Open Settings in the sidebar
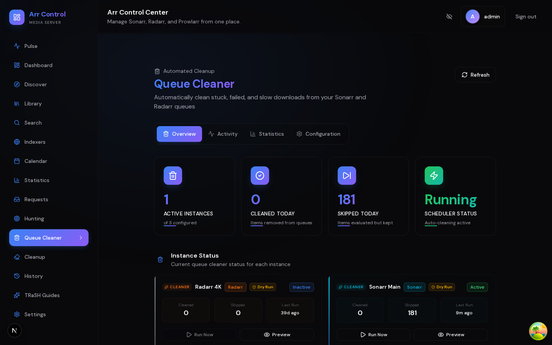552x345 pixels. click(x=49, y=314)
